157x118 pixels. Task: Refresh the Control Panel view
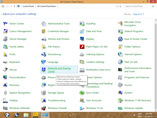click(x=120, y=6)
